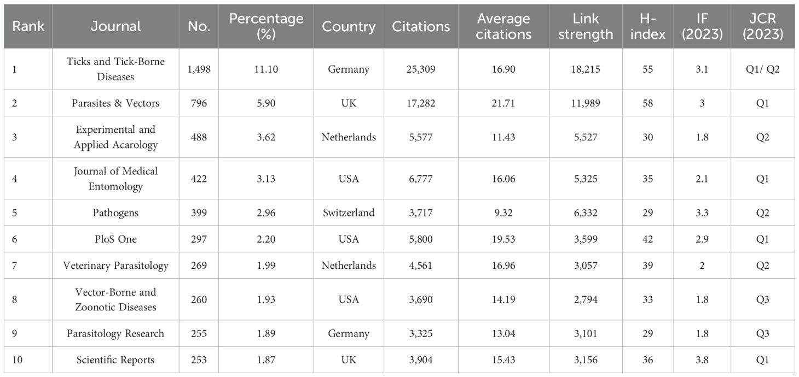This screenshot has width=799, height=377.
Task: Click the Percentage (%) column header
Action: click(x=266, y=26)
